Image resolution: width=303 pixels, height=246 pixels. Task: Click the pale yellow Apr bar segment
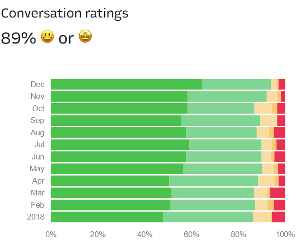pyautogui.click(x=266, y=181)
